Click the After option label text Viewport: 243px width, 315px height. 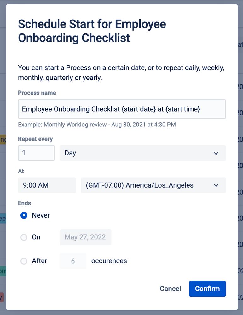tap(39, 261)
